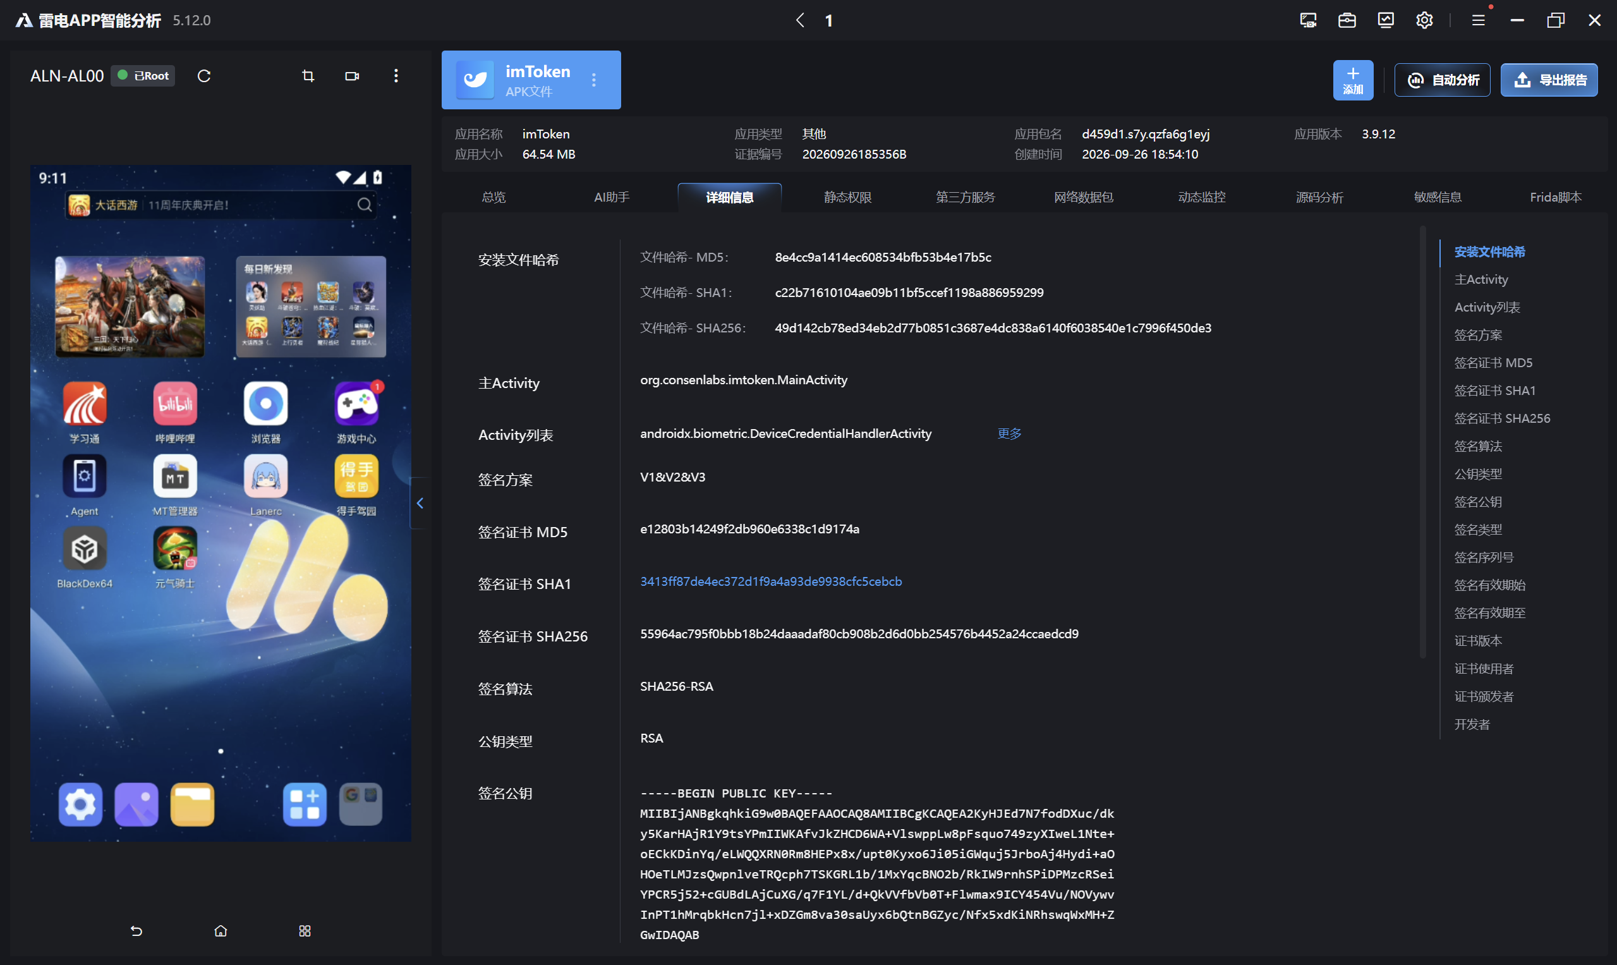Open the 静态权限 tab
This screenshot has width=1617, height=965.
click(848, 197)
